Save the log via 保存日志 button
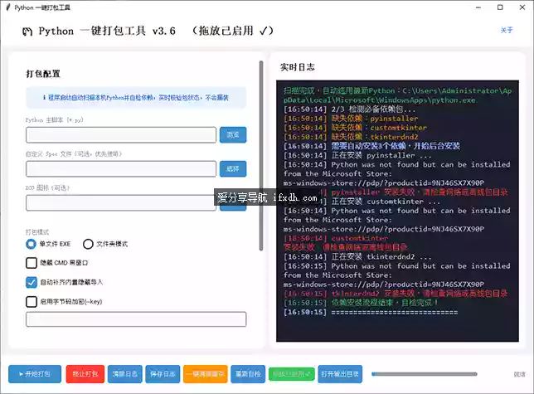The height and width of the screenshot is (394, 534). coord(163,374)
